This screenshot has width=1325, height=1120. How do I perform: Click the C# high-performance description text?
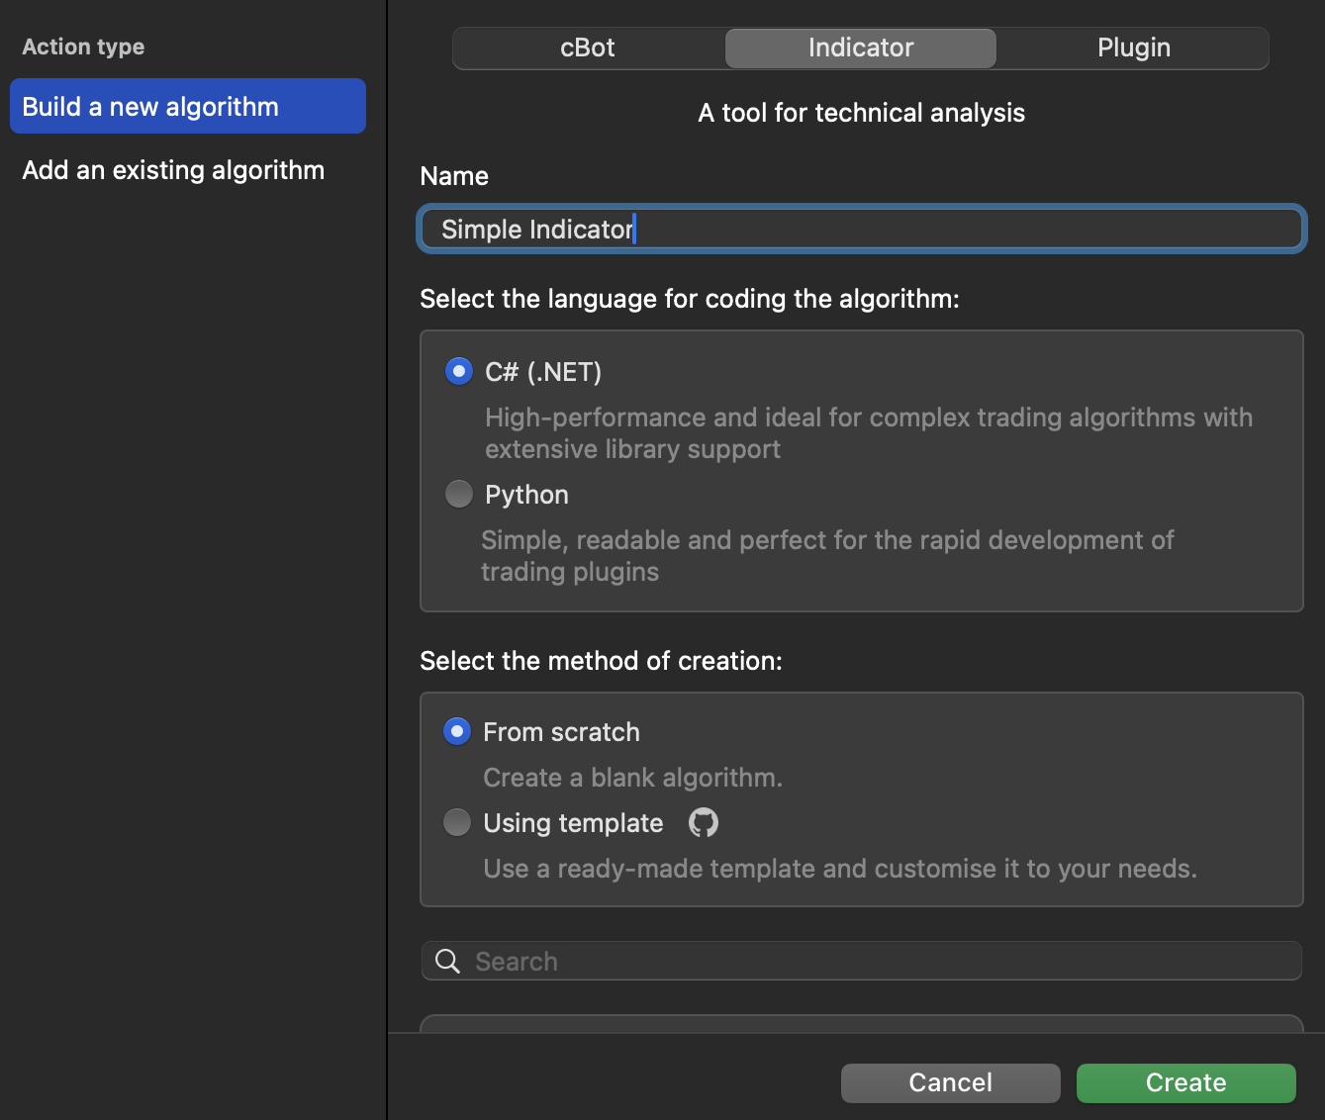coord(868,433)
